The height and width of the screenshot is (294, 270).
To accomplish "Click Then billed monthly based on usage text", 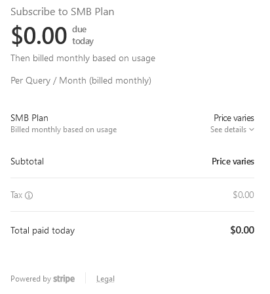I will pyautogui.click(x=83, y=59).
